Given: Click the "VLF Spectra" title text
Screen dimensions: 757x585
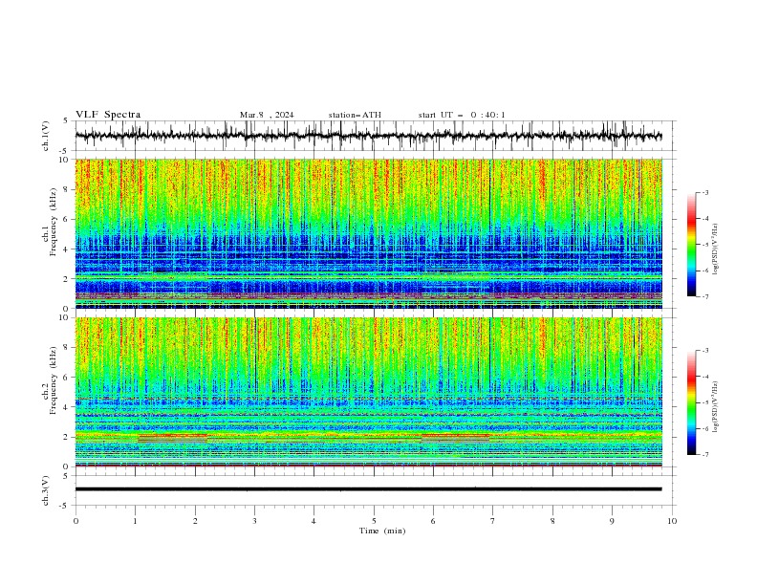Looking at the screenshot, I should (x=108, y=115).
